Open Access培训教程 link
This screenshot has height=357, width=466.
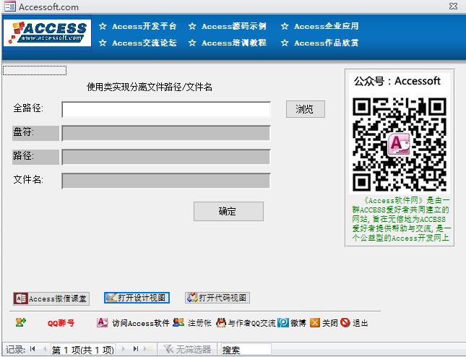pyautogui.click(x=234, y=43)
